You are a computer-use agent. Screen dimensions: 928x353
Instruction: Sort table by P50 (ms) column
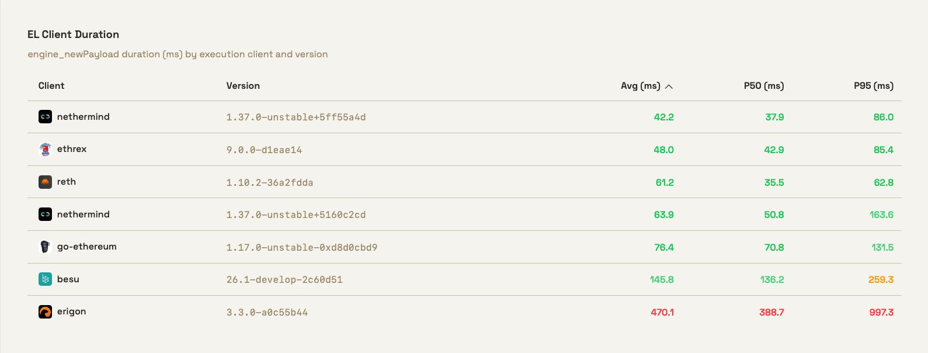(763, 86)
